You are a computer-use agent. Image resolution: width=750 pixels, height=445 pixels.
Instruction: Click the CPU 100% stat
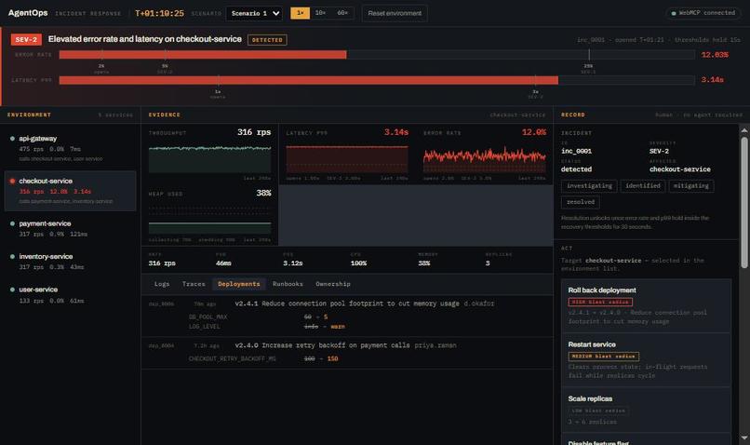tap(358, 260)
